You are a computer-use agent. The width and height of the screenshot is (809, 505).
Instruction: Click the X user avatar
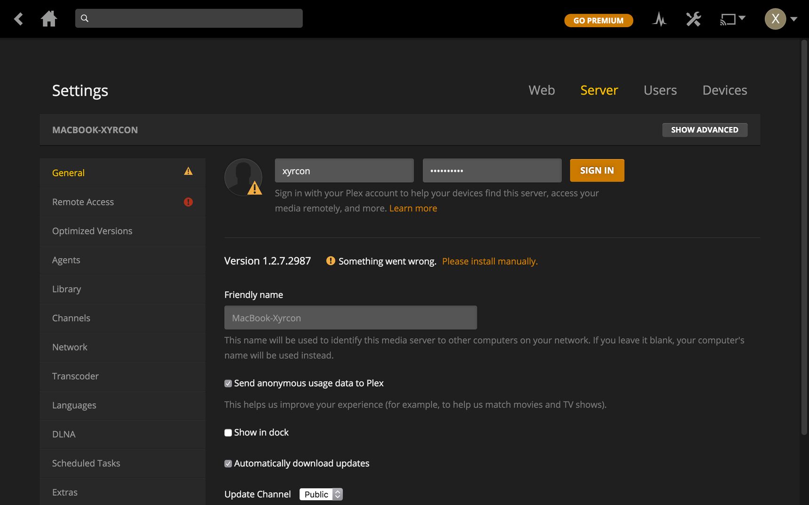click(775, 19)
